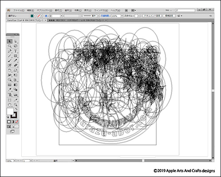Set paint to None red-slash button

17,122
